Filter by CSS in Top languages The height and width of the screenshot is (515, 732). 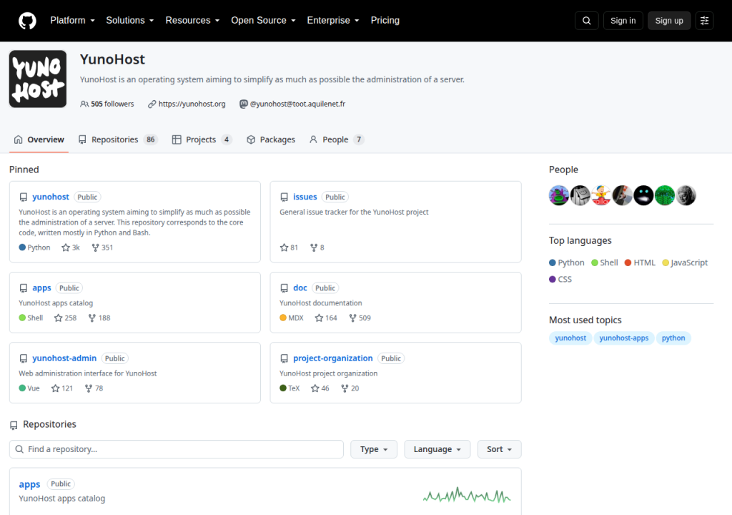[x=560, y=279]
